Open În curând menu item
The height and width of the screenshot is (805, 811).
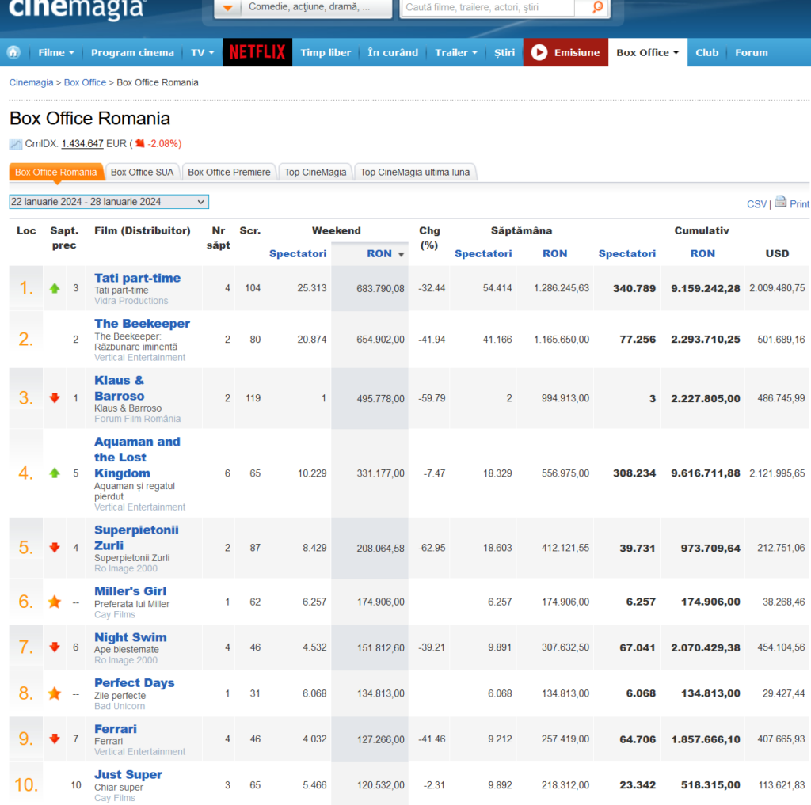click(393, 53)
